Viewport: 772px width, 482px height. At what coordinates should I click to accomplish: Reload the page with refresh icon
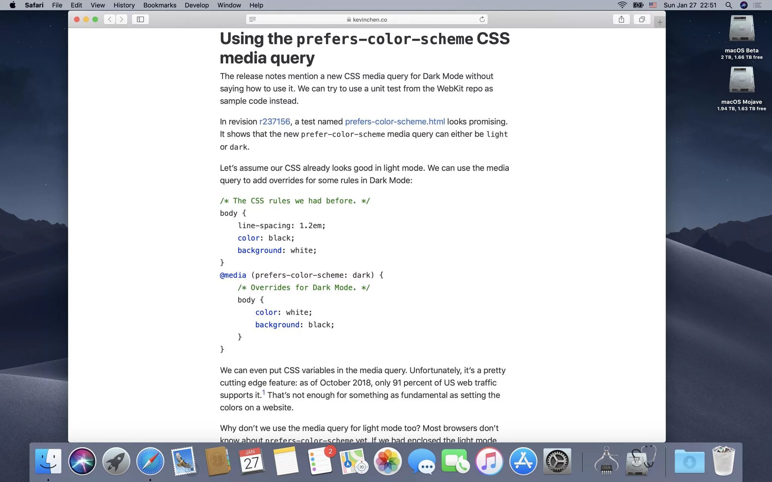click(x=482, y=19)
